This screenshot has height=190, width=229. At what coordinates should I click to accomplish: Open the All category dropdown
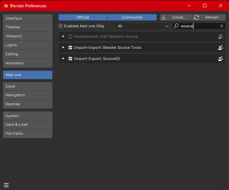[x=142, y=26]
